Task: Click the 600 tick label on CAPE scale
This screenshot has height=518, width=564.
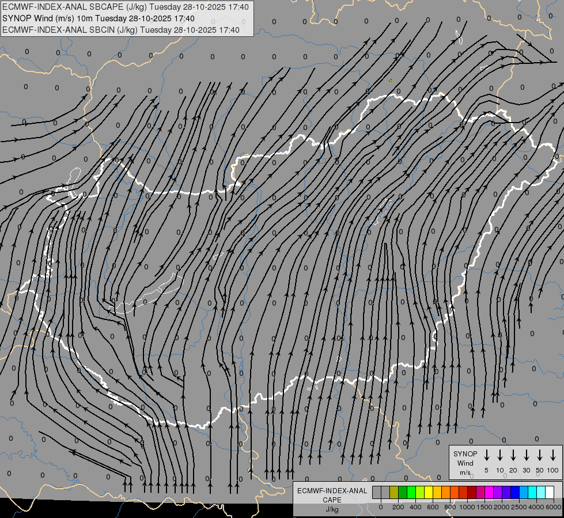Action: (433, 507)
